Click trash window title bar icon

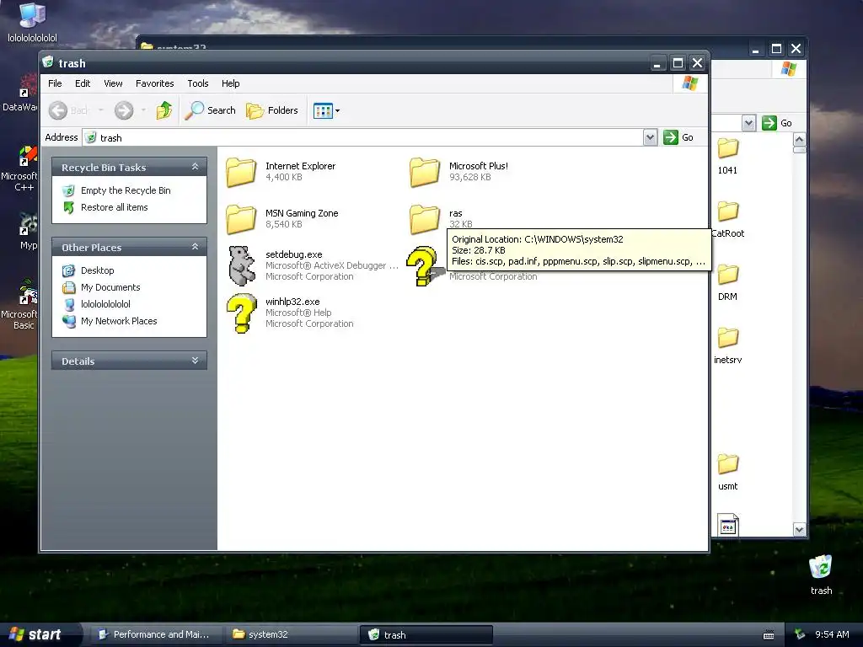click(48, 62)
